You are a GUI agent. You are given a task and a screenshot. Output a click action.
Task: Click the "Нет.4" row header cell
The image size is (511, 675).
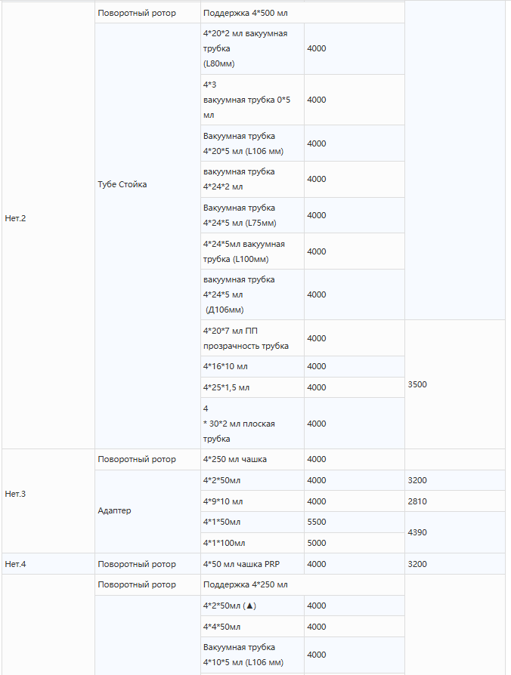tap(16, 564)
